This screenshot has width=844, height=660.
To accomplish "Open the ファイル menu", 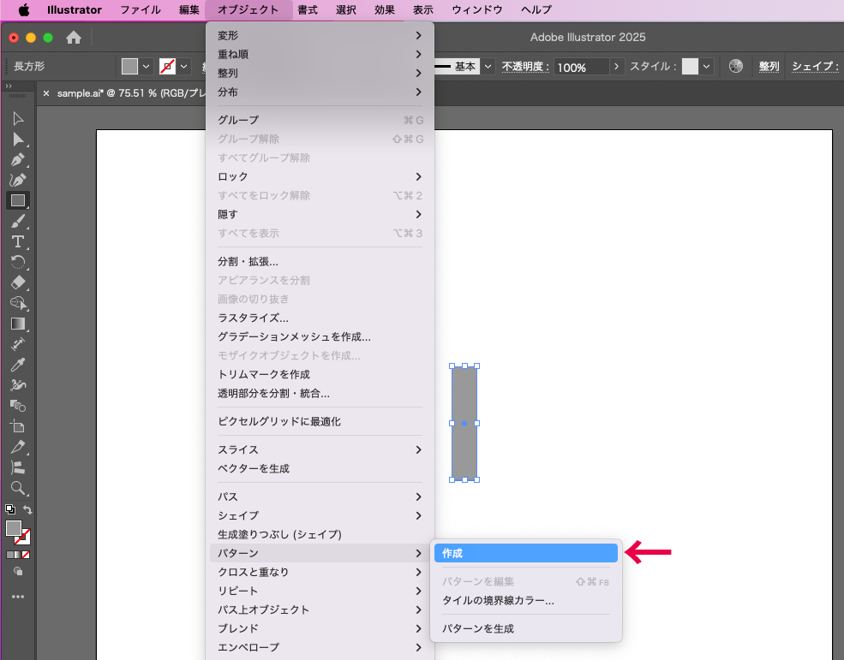I will click(x=141, y=9).
